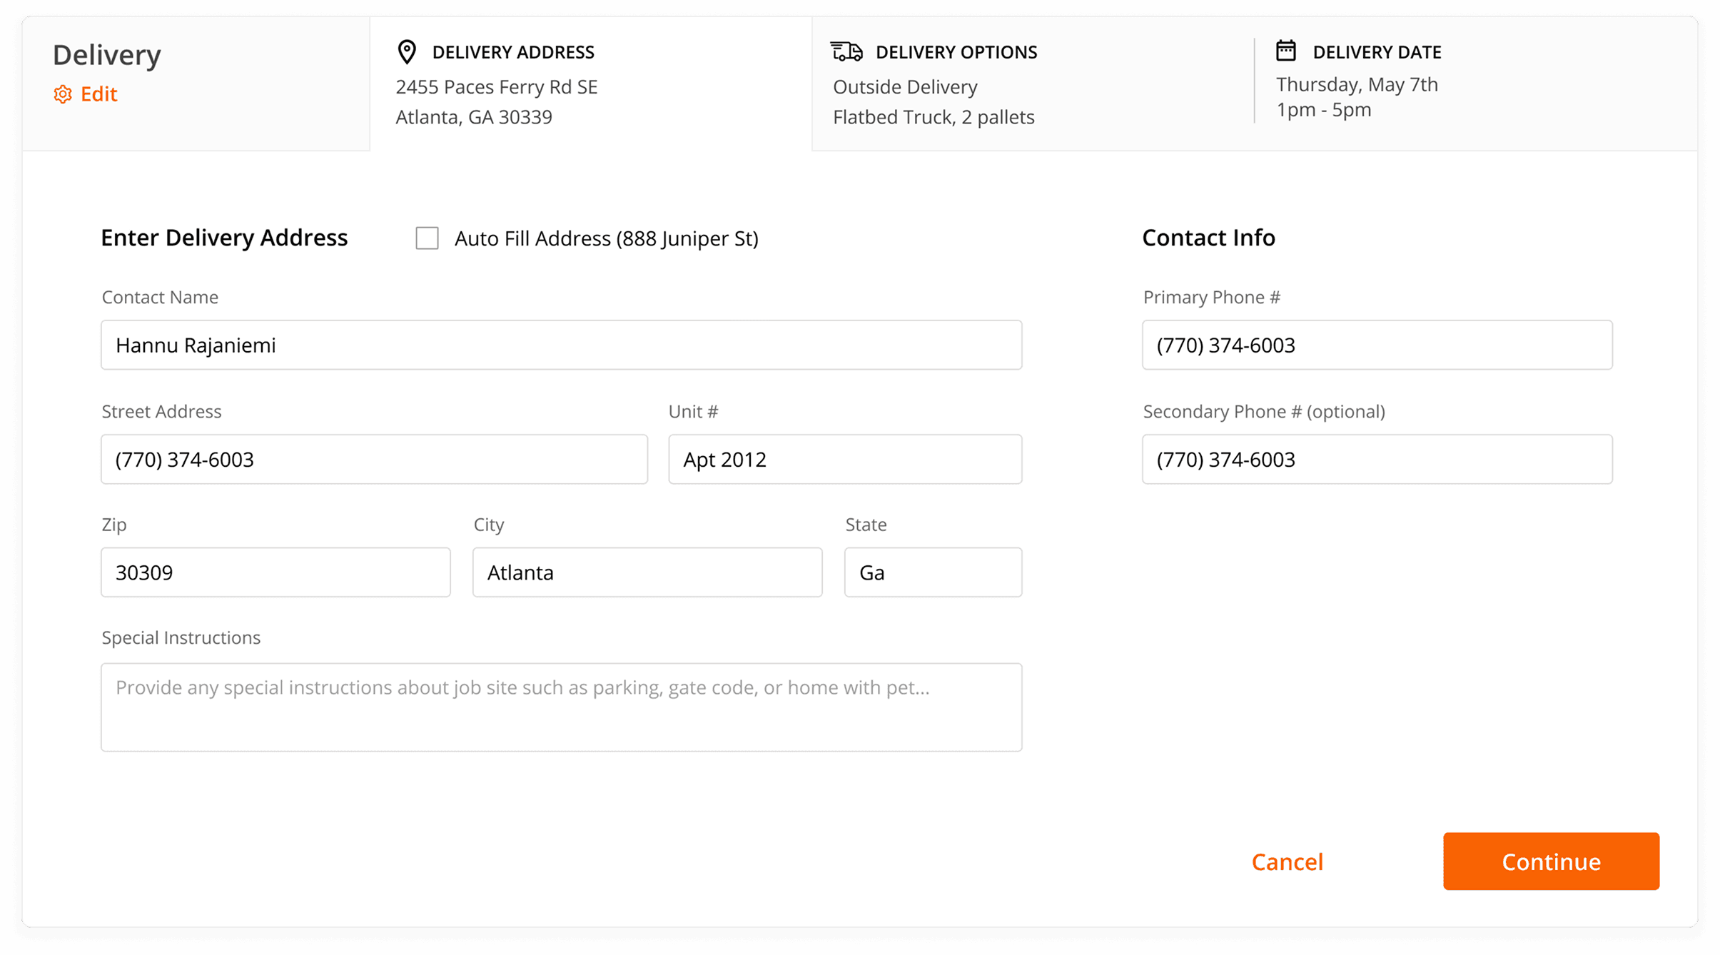Click the location pin icon
This screenshot has height=955, width=1720.
coord(407,52)
